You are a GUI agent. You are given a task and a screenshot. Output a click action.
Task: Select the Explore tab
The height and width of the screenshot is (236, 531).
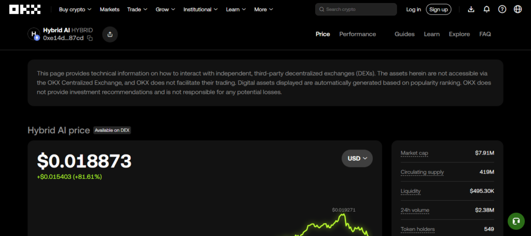tap(459, 34)
